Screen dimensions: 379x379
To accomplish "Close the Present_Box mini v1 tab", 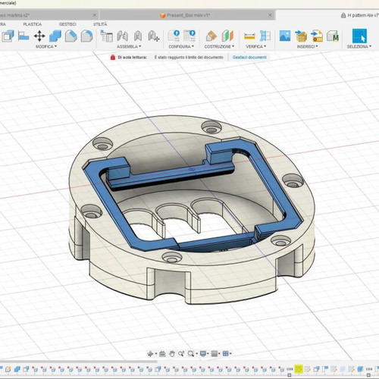I will (270, 15).
